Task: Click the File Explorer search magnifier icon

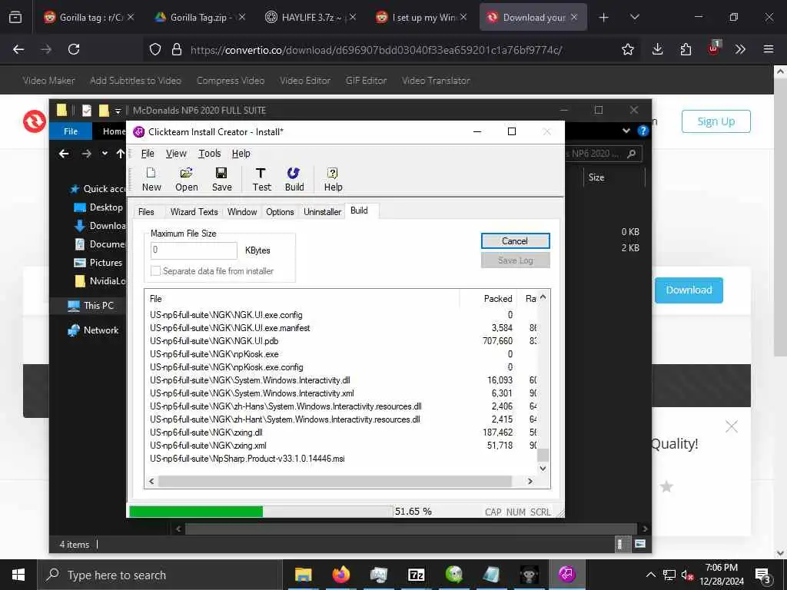Action: click(632, 154)
